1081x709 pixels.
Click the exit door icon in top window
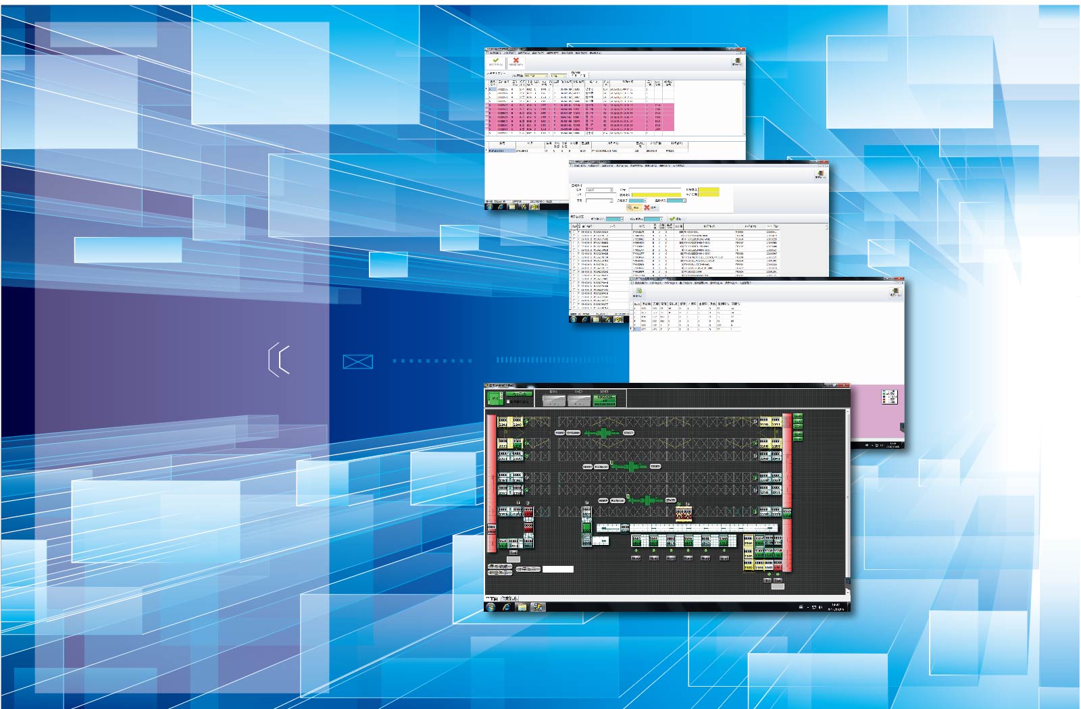point(736,61)
